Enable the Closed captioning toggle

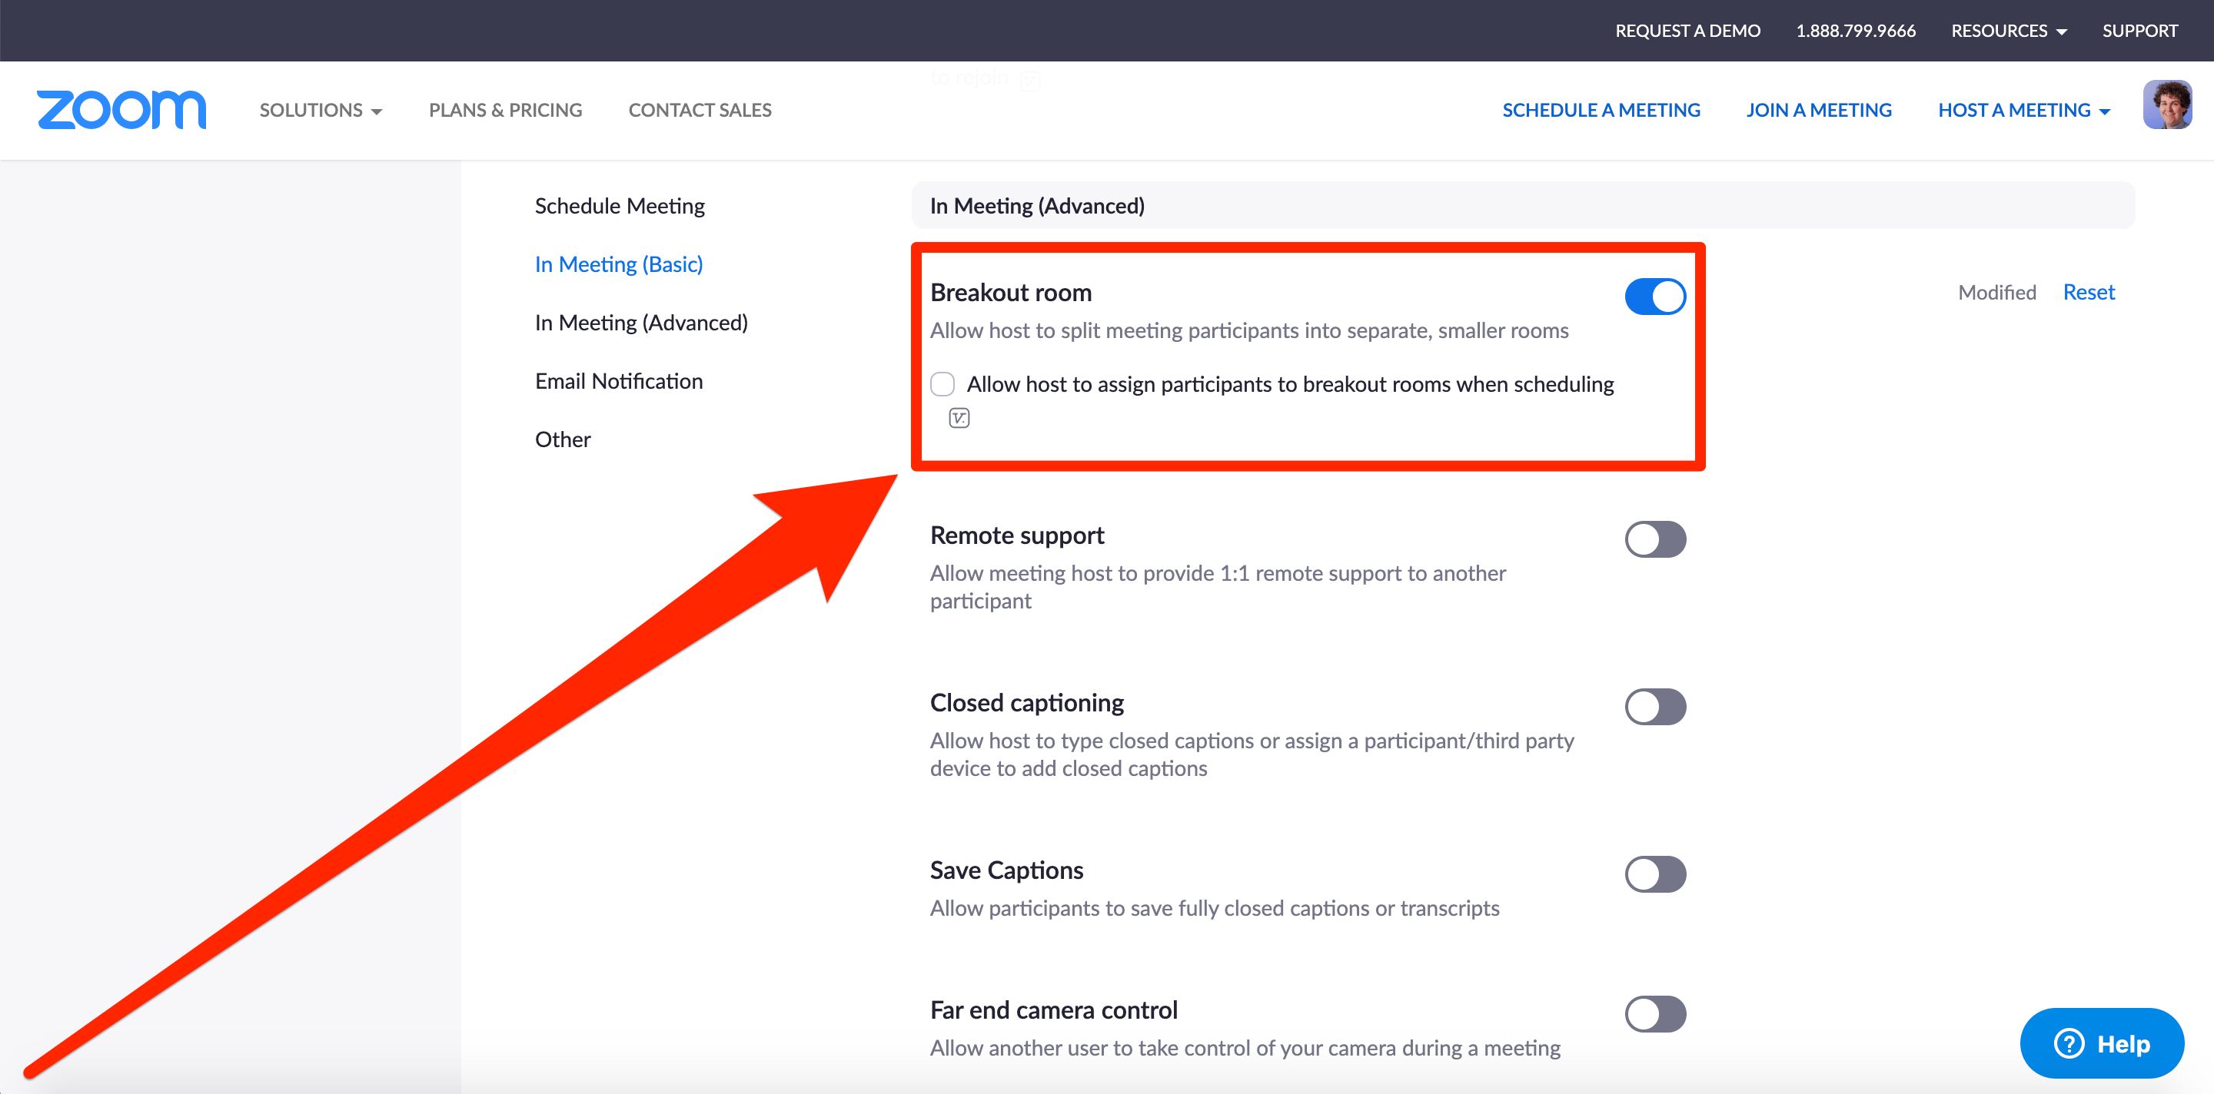point(1654,707)
